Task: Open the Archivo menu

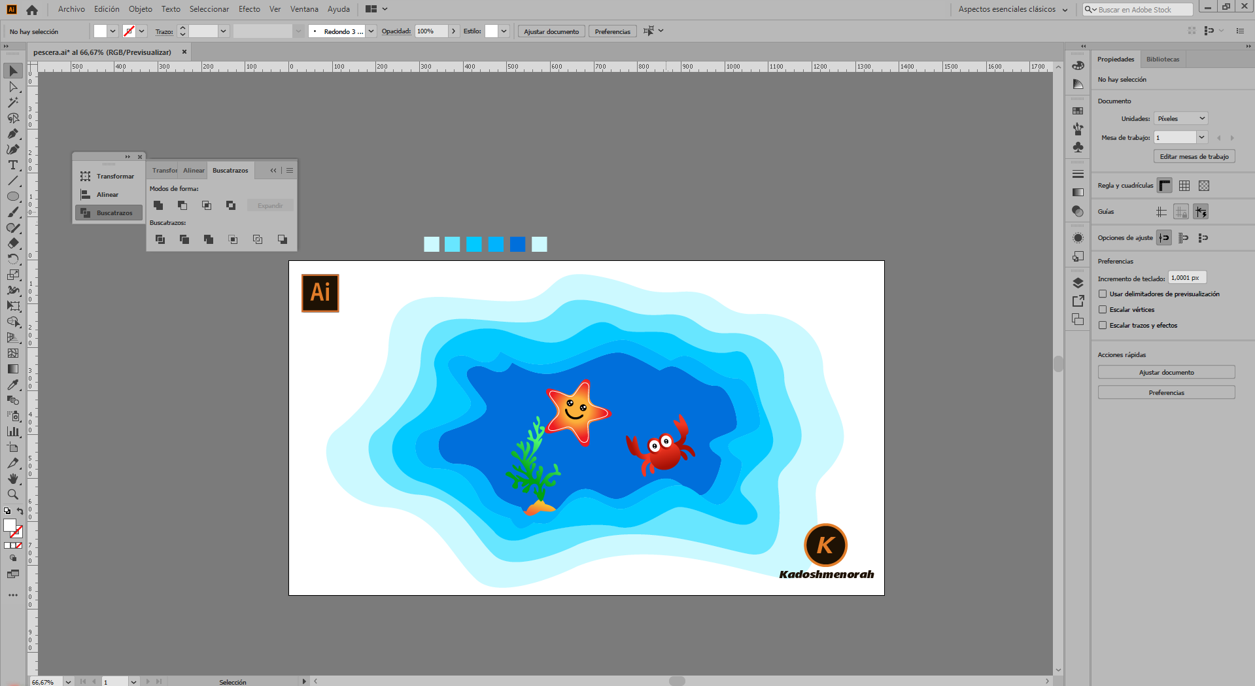Action: (71, 9)
